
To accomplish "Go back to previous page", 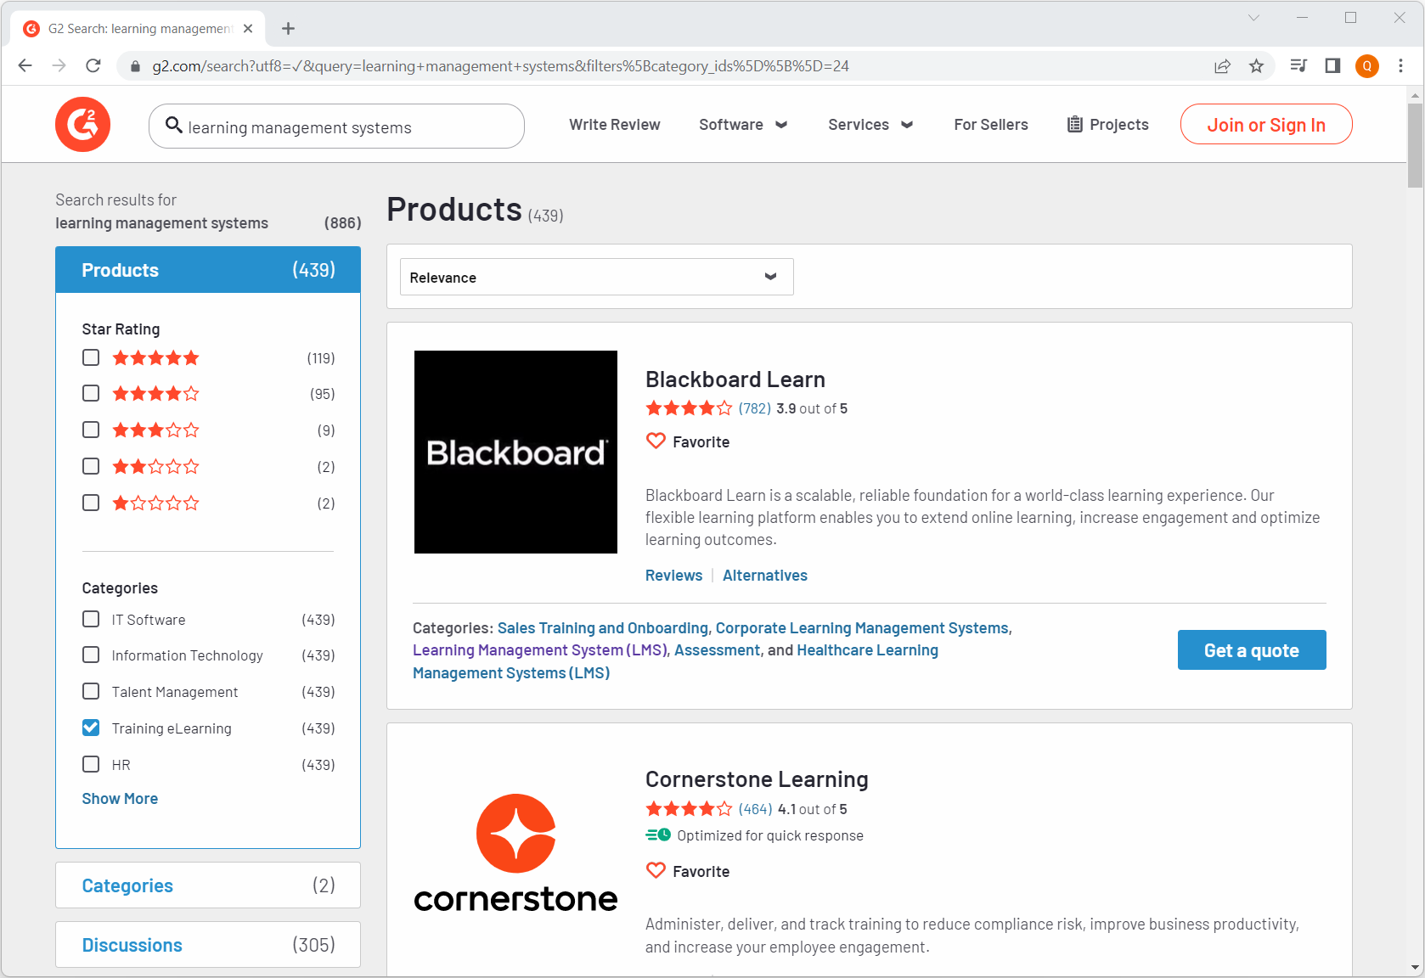I will coord(25,65).
